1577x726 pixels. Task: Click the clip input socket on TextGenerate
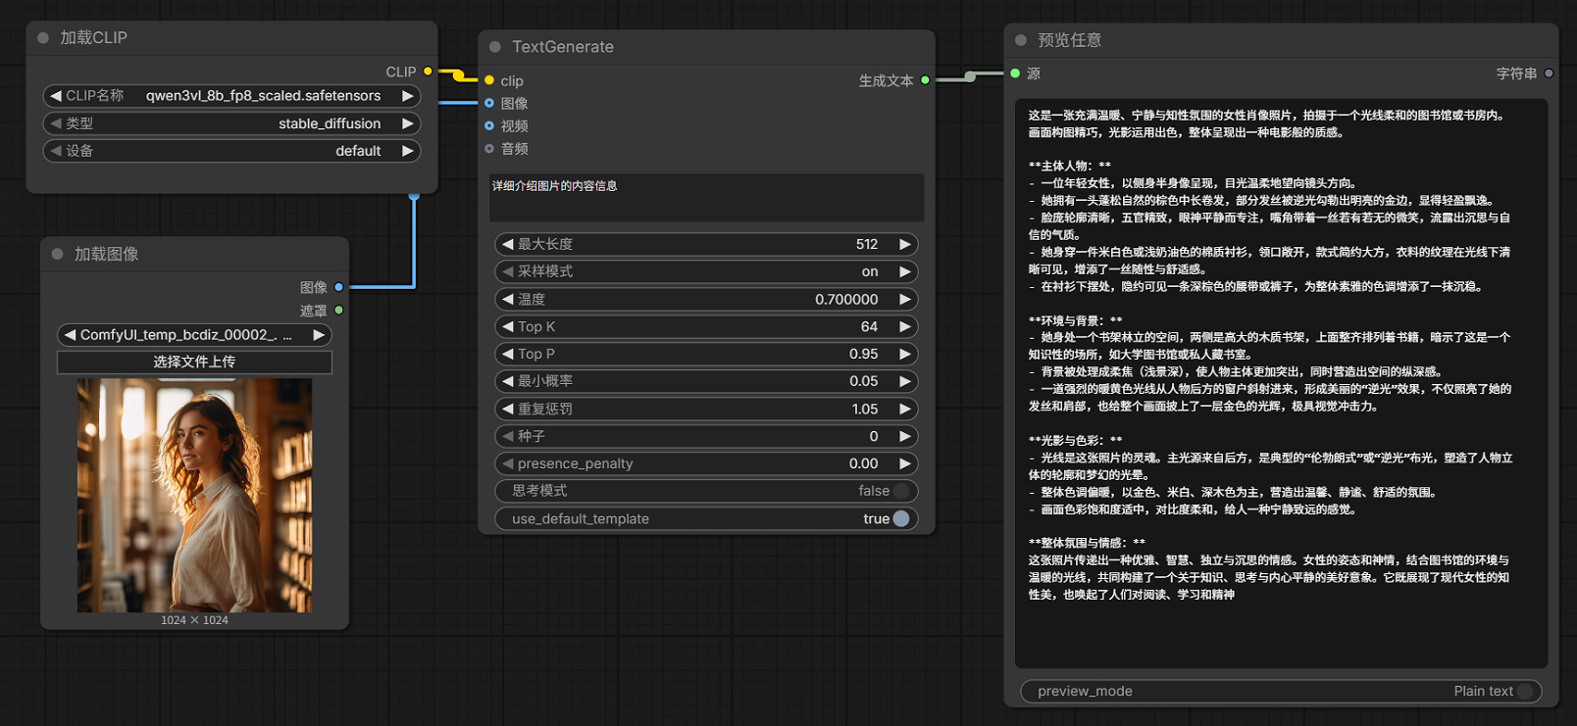pos(489,80)
